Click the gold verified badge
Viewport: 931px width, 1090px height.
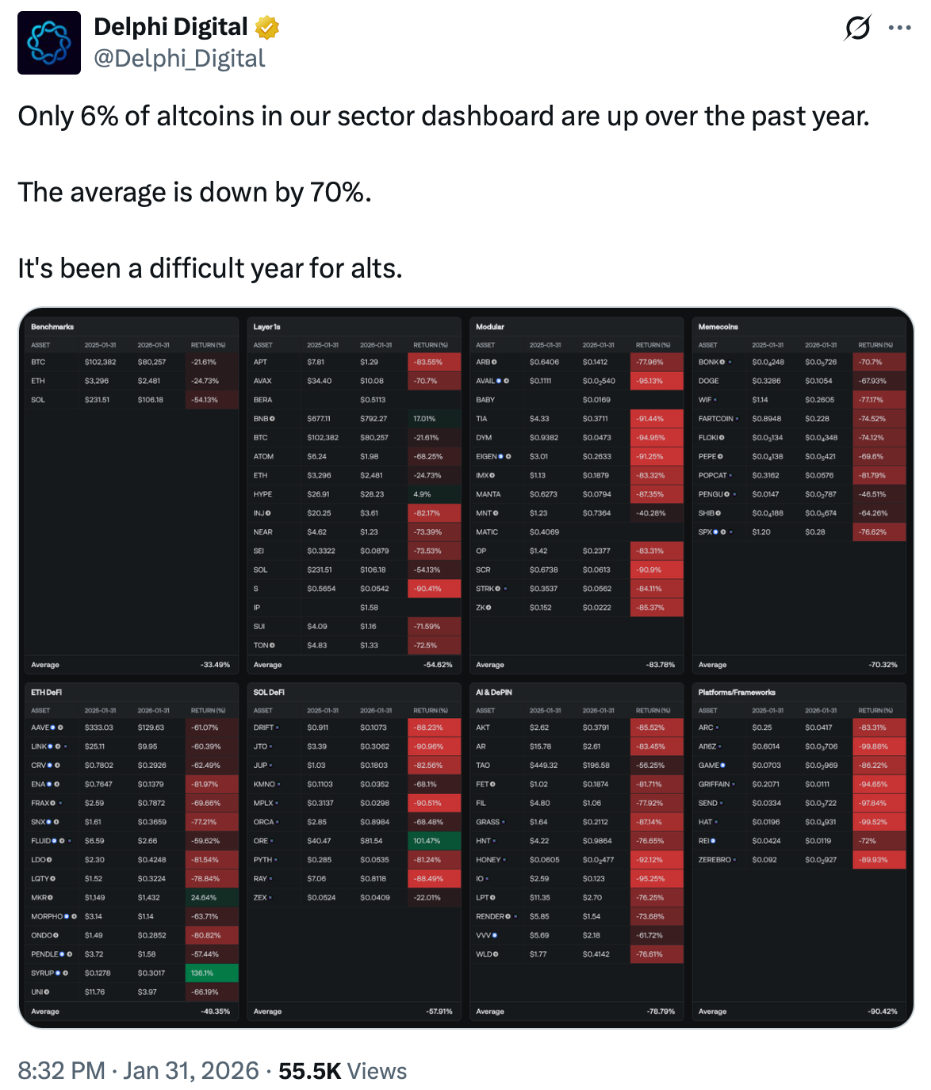tap(267, 28)
